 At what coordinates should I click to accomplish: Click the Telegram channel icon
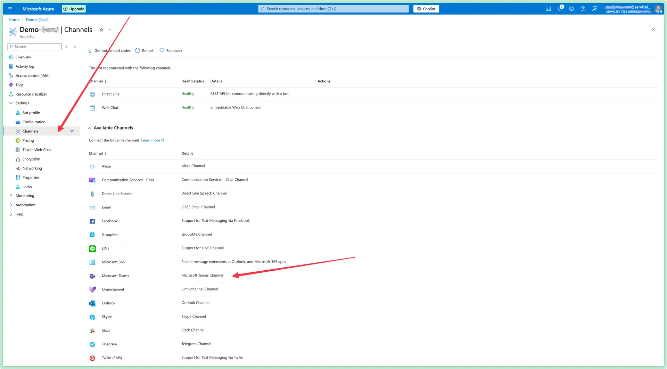[x=92, y=344]
